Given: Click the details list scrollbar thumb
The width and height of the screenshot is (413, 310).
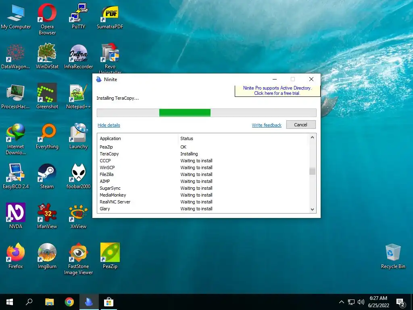Looking at the screenshot, I should point(312,171).
